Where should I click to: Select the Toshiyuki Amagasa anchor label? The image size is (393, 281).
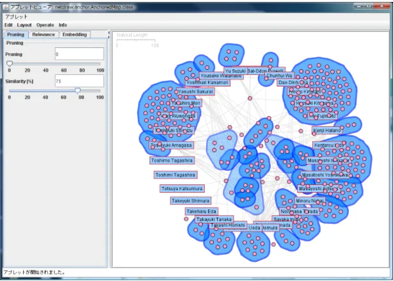point(171,145)
